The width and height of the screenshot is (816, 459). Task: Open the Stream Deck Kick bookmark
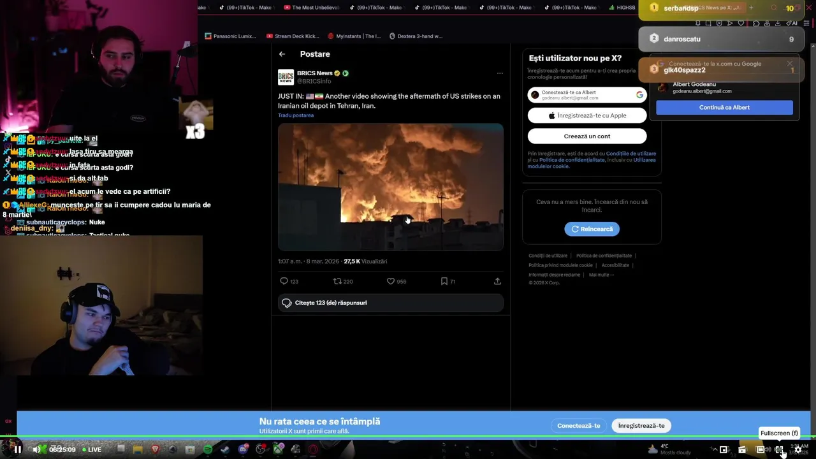tap(293, 36)
